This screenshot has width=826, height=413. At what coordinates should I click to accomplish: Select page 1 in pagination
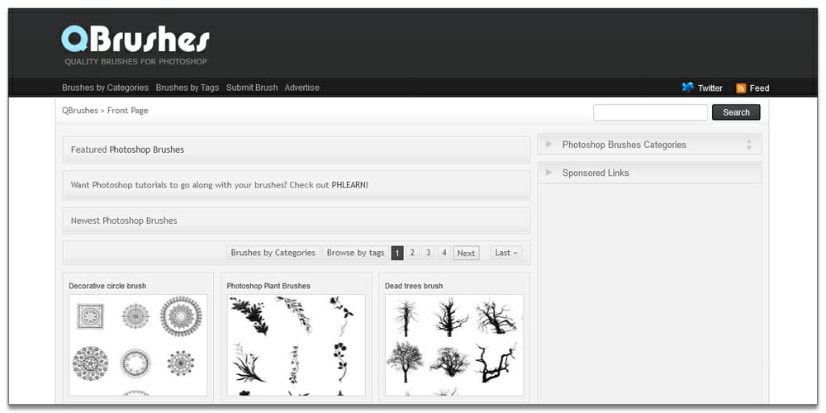tap(397, 253)
